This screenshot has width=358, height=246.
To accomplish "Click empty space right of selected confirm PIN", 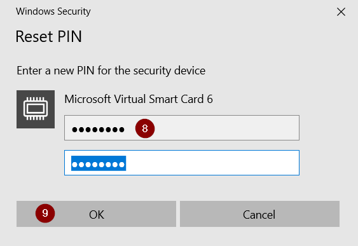I will 212,163.
